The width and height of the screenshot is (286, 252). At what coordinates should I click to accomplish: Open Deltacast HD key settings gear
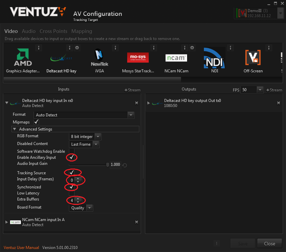click(77, 48)
